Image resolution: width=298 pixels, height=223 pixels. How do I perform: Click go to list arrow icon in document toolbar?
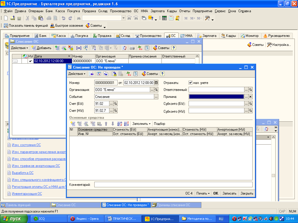coord(91,74)
